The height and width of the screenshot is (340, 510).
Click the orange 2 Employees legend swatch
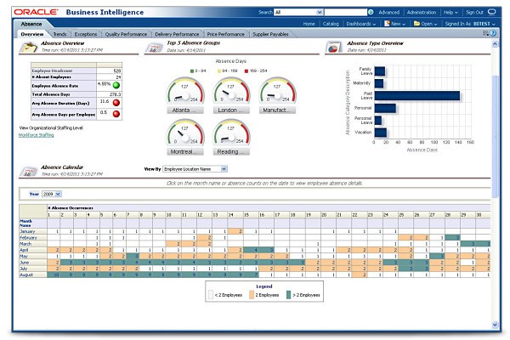point(251,295)
